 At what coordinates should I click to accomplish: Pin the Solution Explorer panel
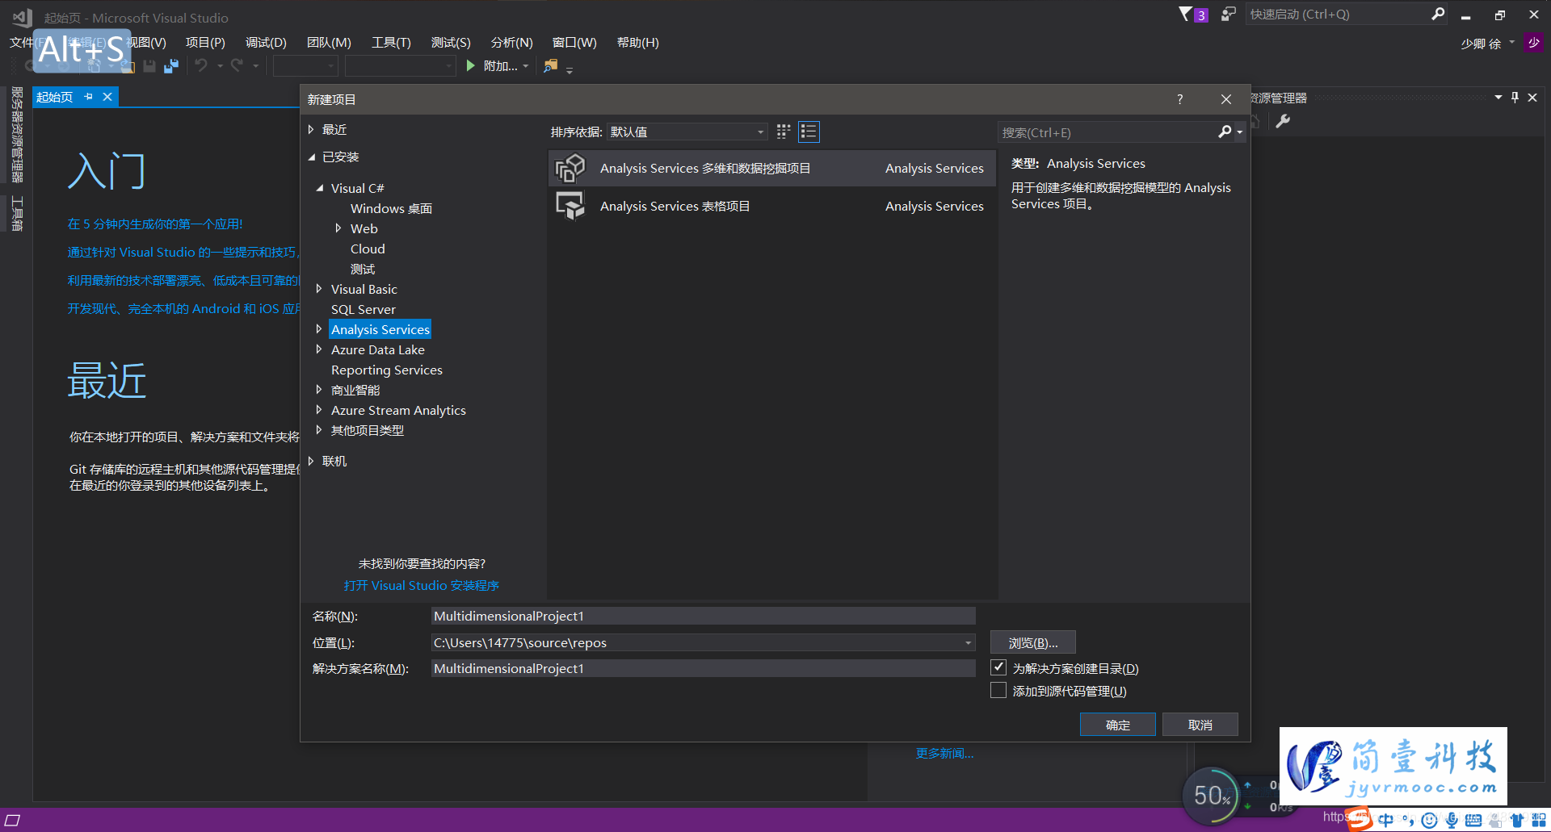(1515, 98)
